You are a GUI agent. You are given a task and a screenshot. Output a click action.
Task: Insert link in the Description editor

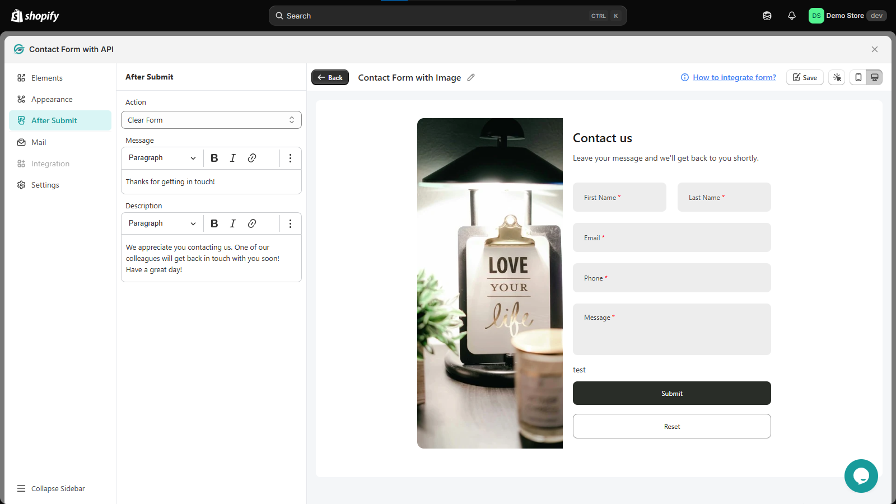click(x=252, y=223)
